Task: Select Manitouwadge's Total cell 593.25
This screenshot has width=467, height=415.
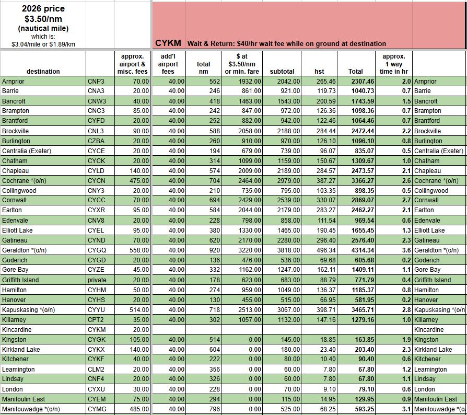Action: click(x=357, y=409)
